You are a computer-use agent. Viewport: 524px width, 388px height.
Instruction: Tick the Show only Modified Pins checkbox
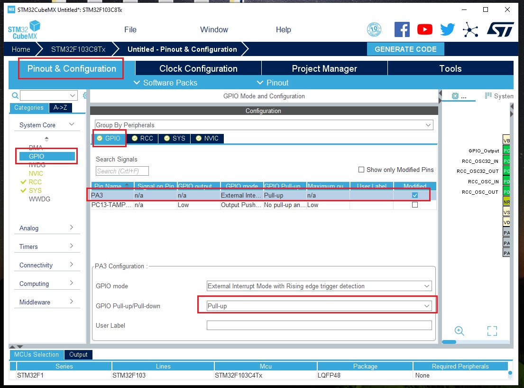pyautogui.click(x=361, y=170)
